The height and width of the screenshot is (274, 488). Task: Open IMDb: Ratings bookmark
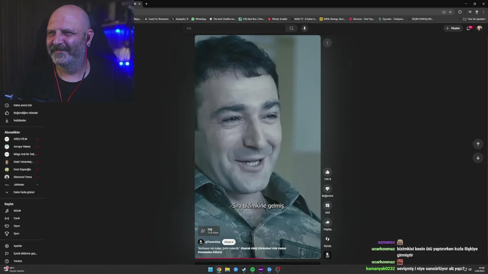(332, 19)
